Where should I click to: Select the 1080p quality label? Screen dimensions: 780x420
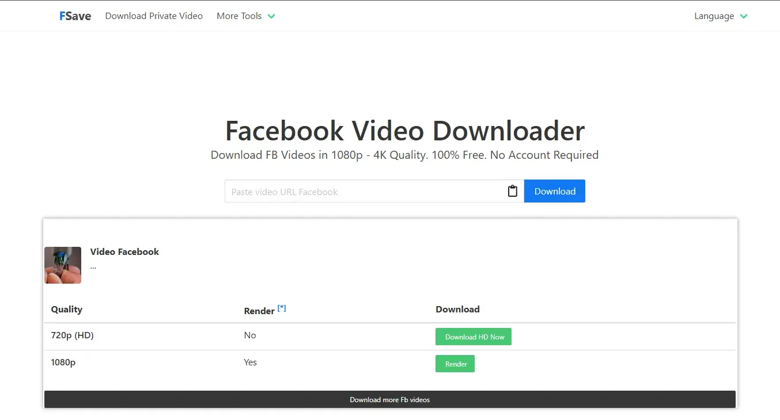(63, 362)
